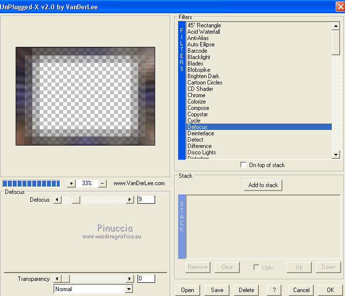Click the Transparency value input field
This screenshot has height=296, width=345.
[x=146, y=278]
